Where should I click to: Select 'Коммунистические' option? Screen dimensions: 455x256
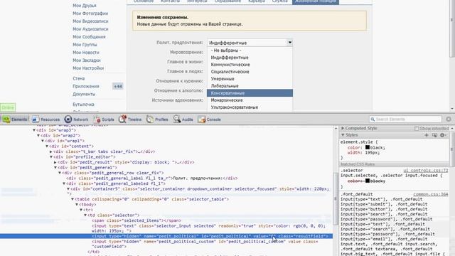pos(250,65)
